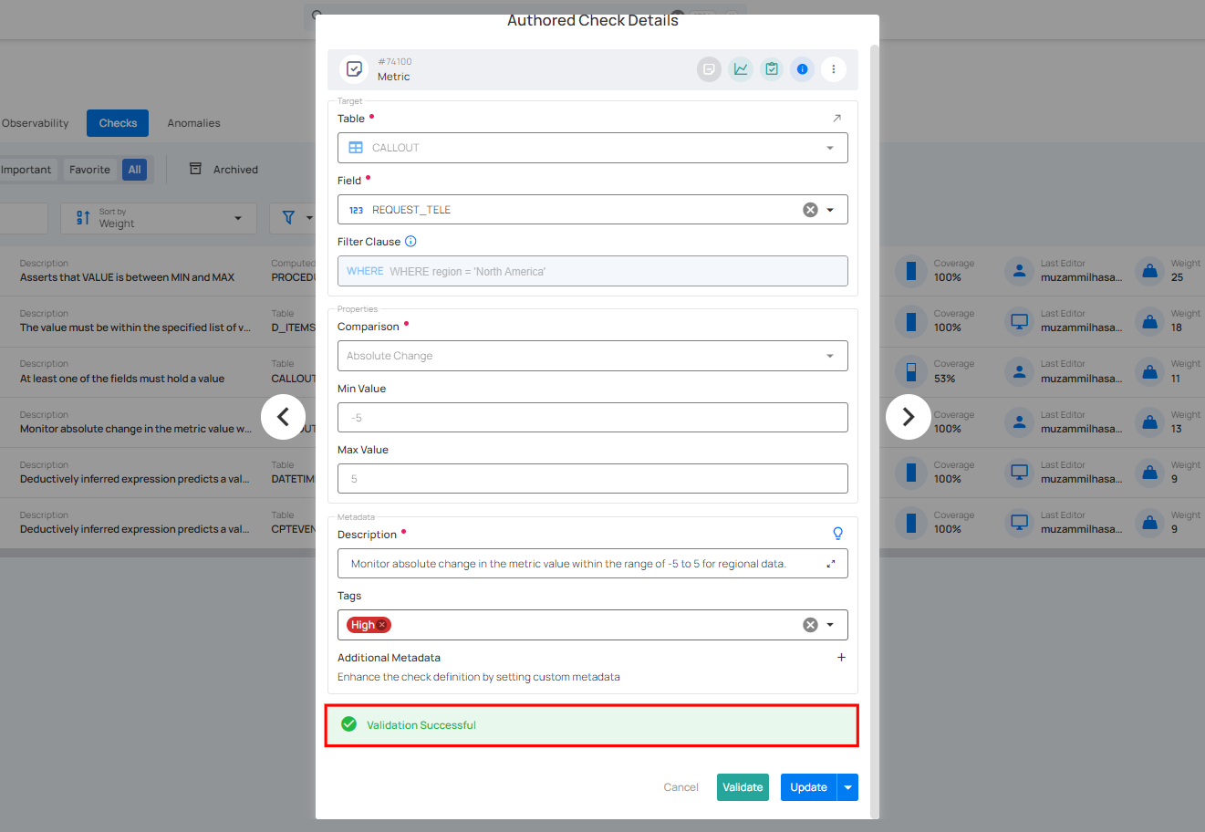The width and height of the screenshot is (1205, 832).
Task: Open the Update button split dropdown arrow
Action: tap(848, 787)
